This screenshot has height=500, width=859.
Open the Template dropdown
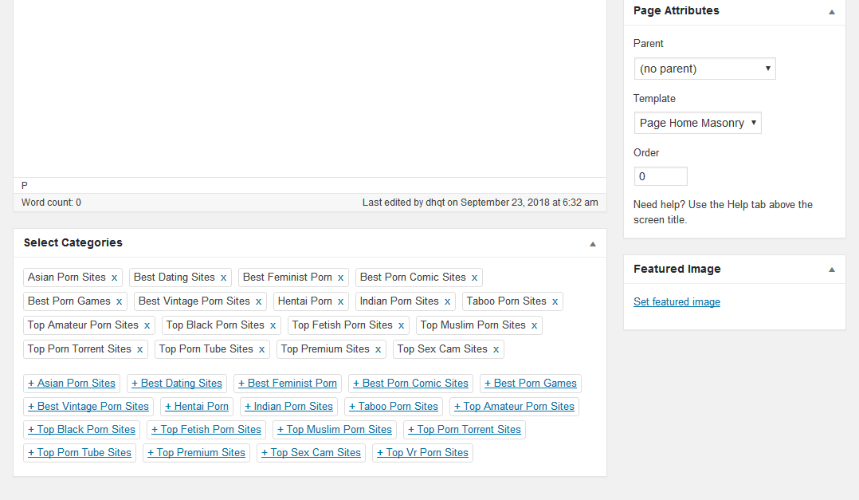(697, 123)
